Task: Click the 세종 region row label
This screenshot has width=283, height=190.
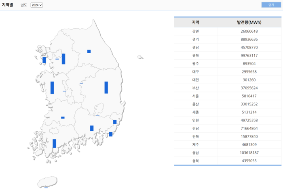Action: click(195, 113)
